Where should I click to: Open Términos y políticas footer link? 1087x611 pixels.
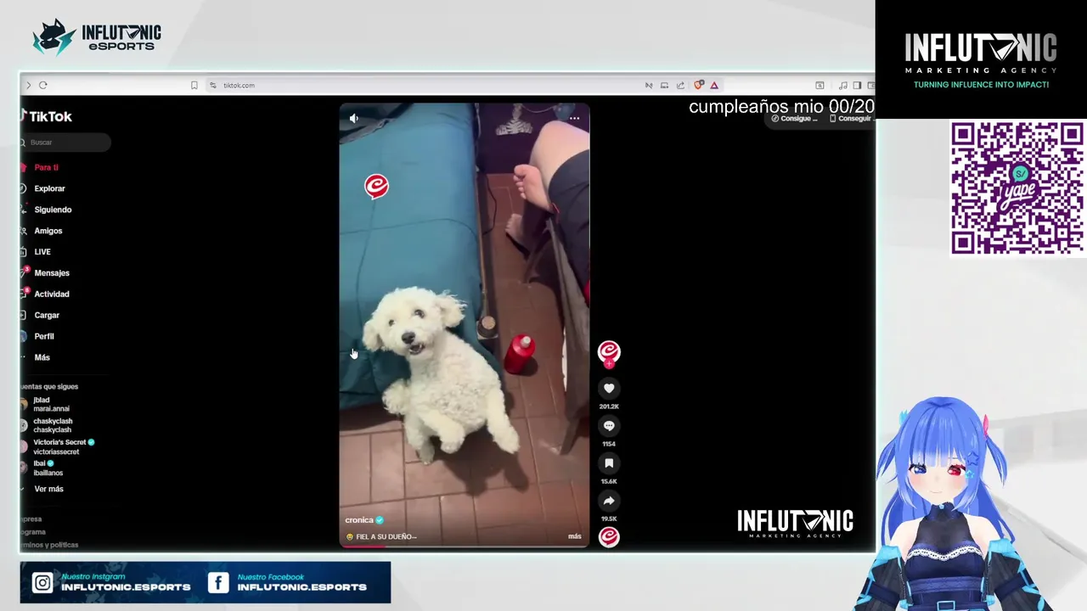(x=49, y=545)
